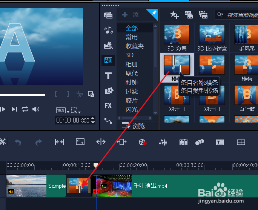Open the Auto Music icon
This screenshot has height=210, width=258.
[x=183, y=142]
